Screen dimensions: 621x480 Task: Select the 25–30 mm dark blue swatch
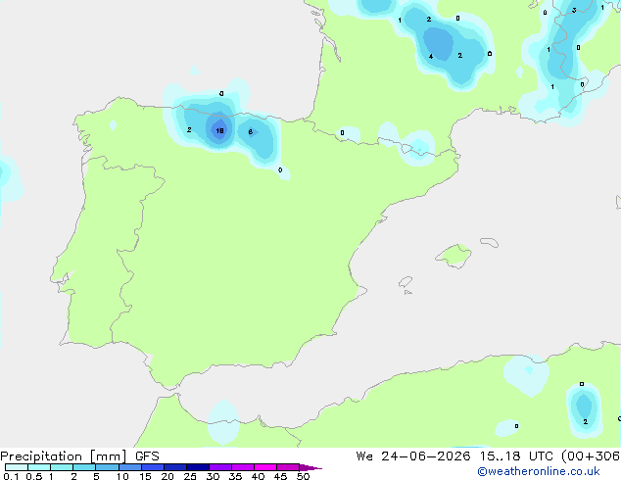(198, 467)
